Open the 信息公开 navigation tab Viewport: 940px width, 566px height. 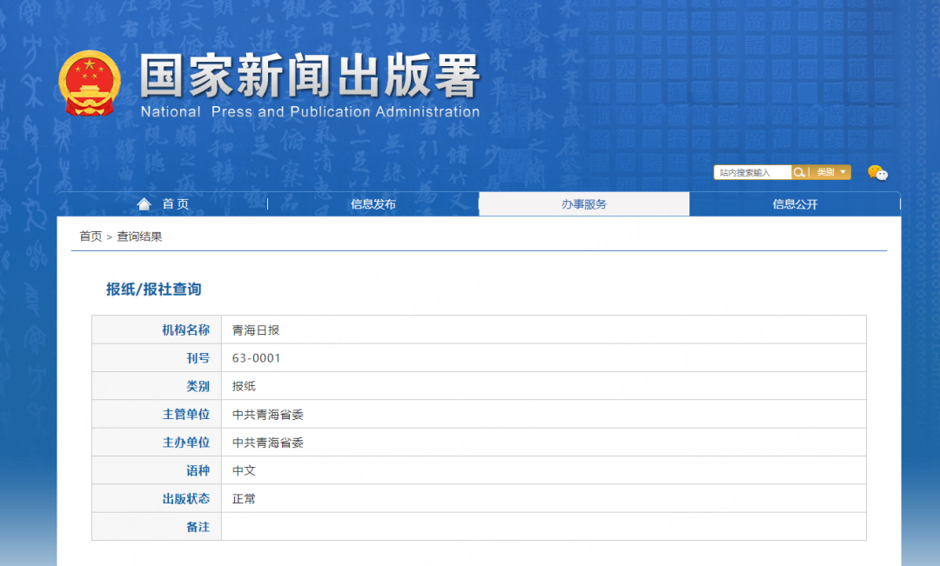[795, 204]
